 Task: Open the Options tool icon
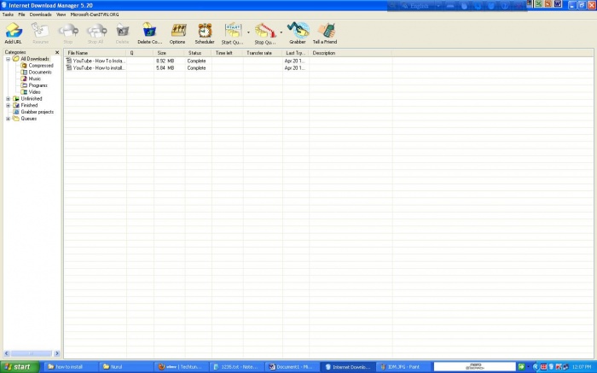pyautogui.click(x=177, y=31)
